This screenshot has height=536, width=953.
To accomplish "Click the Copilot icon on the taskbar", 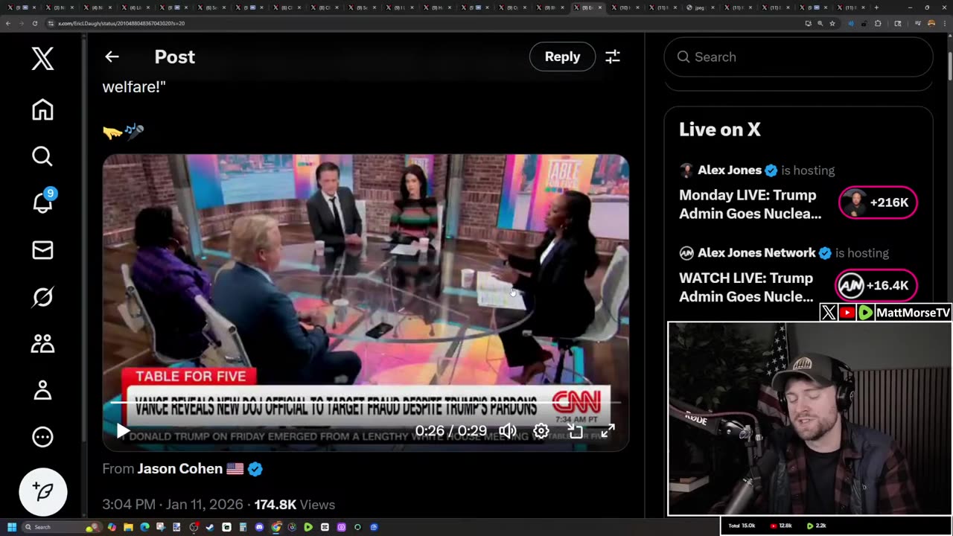I will pyautogui.click(x=112, y=527).
